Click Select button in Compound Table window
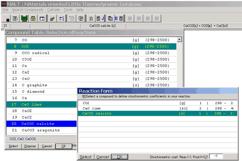 13,146
